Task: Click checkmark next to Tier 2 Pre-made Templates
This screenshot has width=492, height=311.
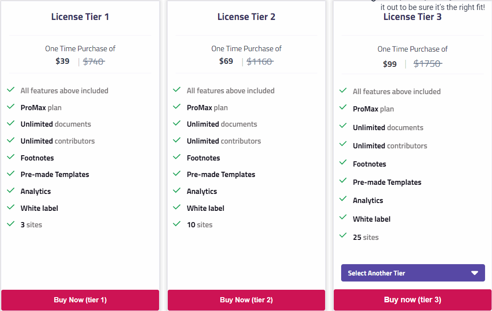Action: click(x=177, y=174)
